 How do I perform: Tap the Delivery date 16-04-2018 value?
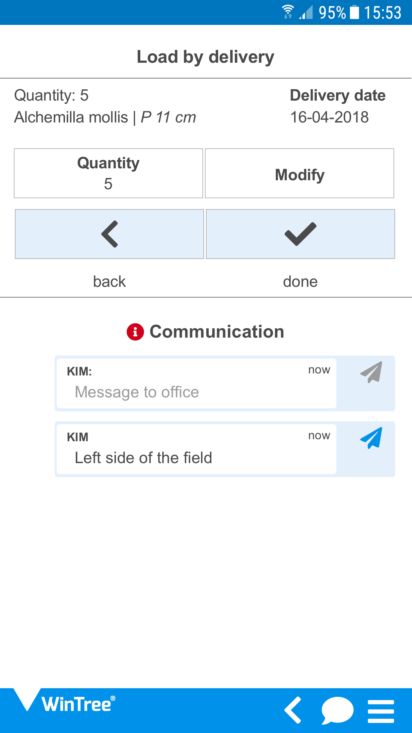point(329,117)
